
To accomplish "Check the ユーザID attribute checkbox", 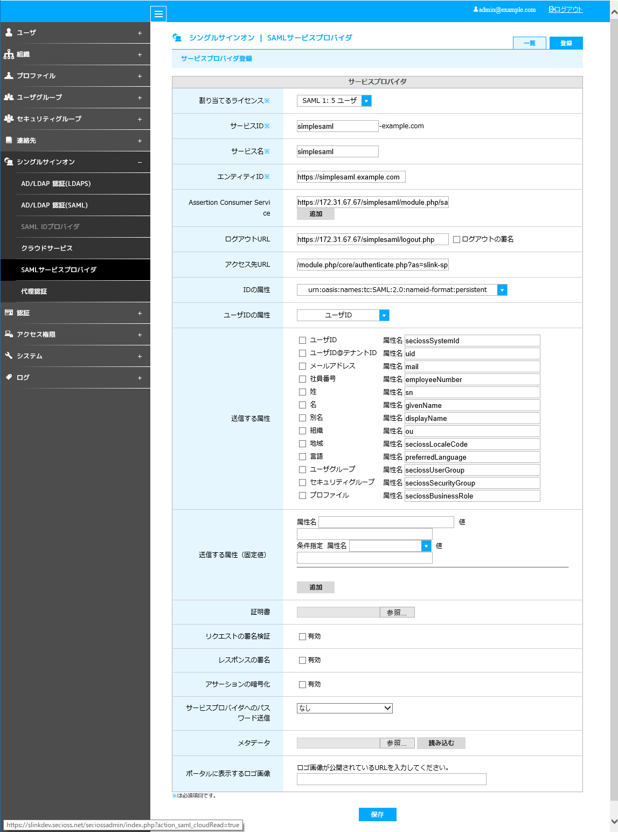I will (302, 340).
